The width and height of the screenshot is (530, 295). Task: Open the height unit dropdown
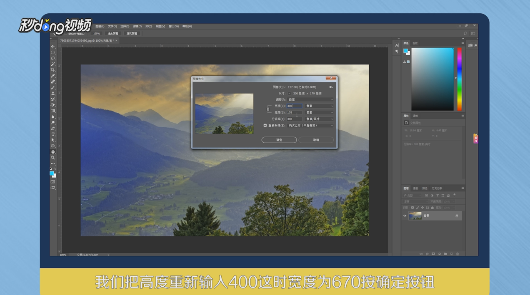[319, 112]
